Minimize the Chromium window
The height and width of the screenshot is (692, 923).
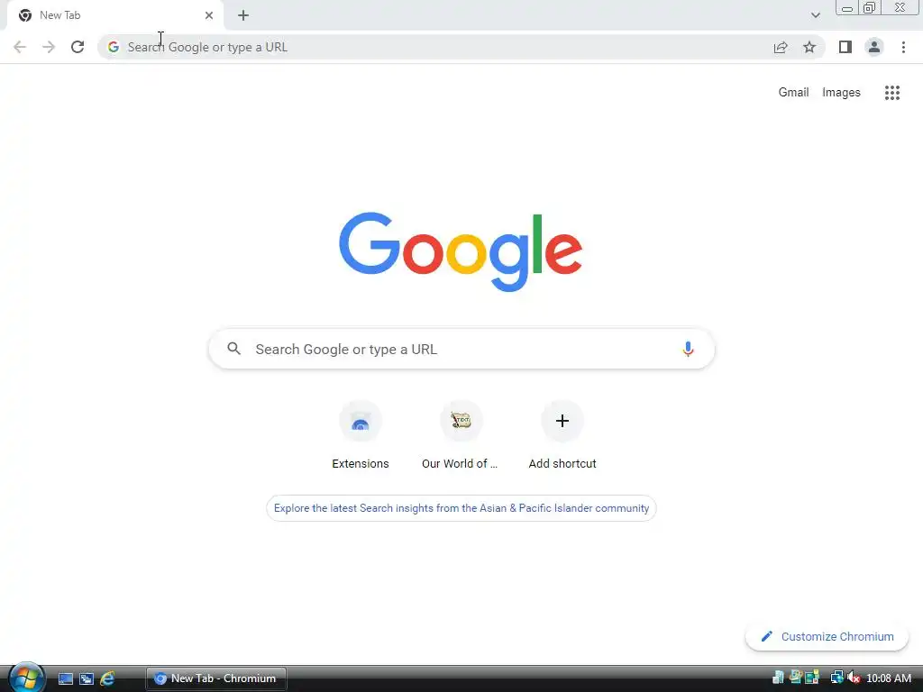pyautogui.click(x=847, y=7)
